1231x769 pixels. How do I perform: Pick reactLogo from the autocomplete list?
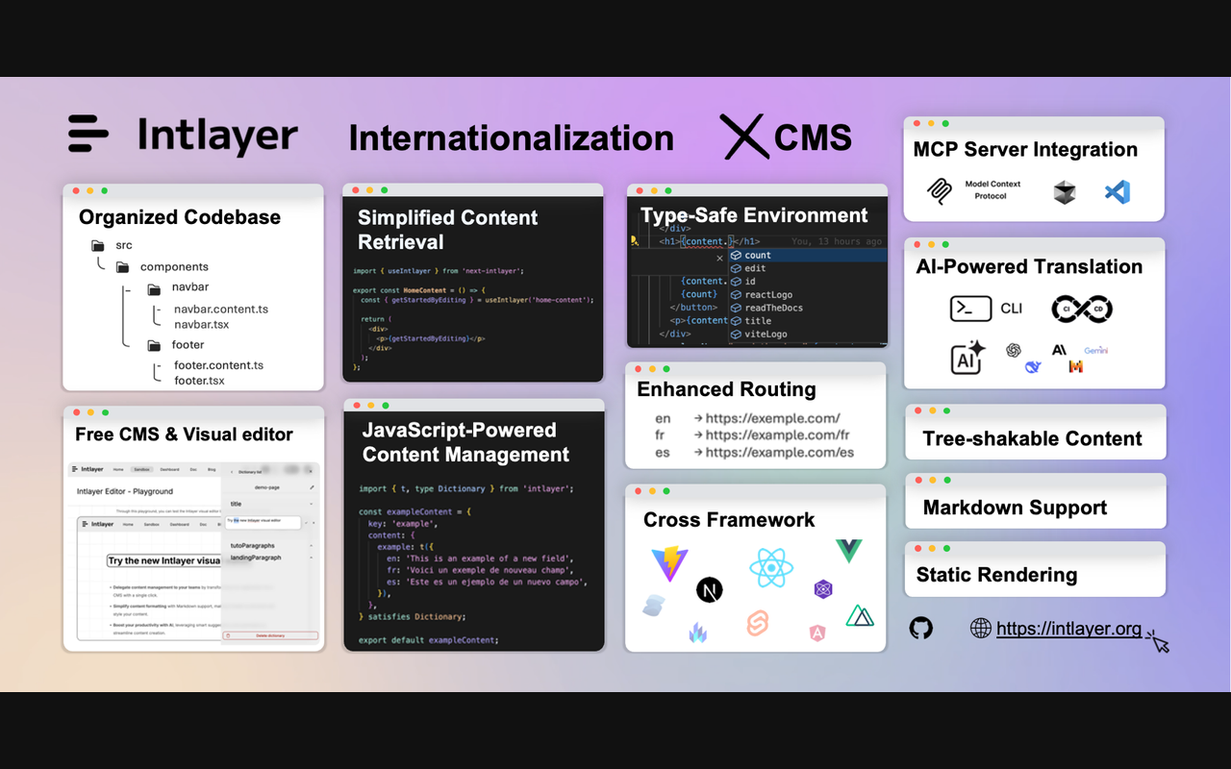[x=806, y=295]
